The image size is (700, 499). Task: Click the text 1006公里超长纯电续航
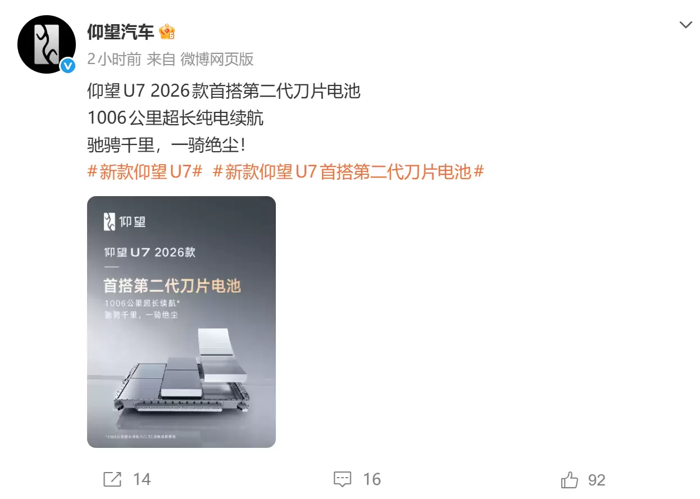pos(175,118)
